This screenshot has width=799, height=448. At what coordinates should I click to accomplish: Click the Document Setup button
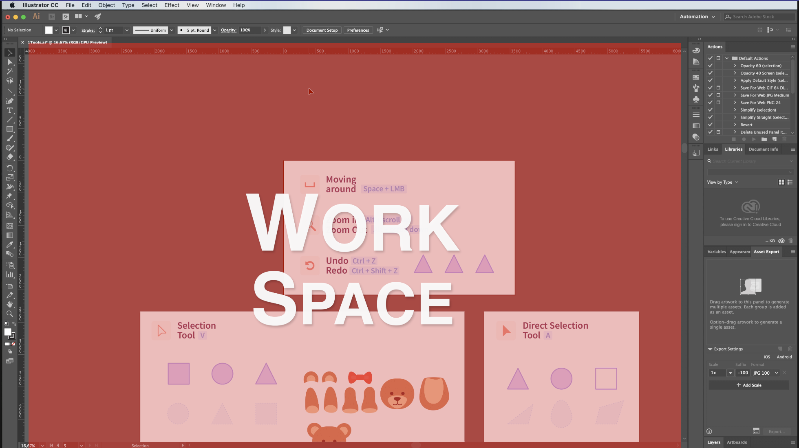pos(322,30)
